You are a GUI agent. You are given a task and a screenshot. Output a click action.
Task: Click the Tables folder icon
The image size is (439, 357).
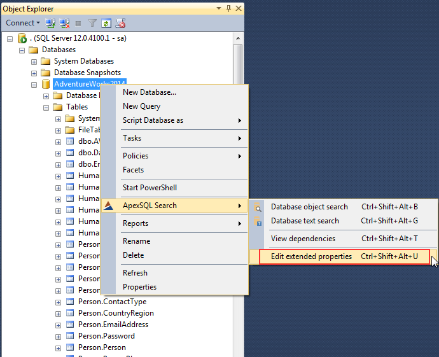[57, 107]
